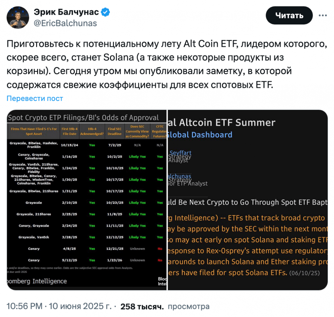Viewport: 334px width, 317px height.
Task: Open the Altcoin ETF Summer image
Action: [247, 200]
